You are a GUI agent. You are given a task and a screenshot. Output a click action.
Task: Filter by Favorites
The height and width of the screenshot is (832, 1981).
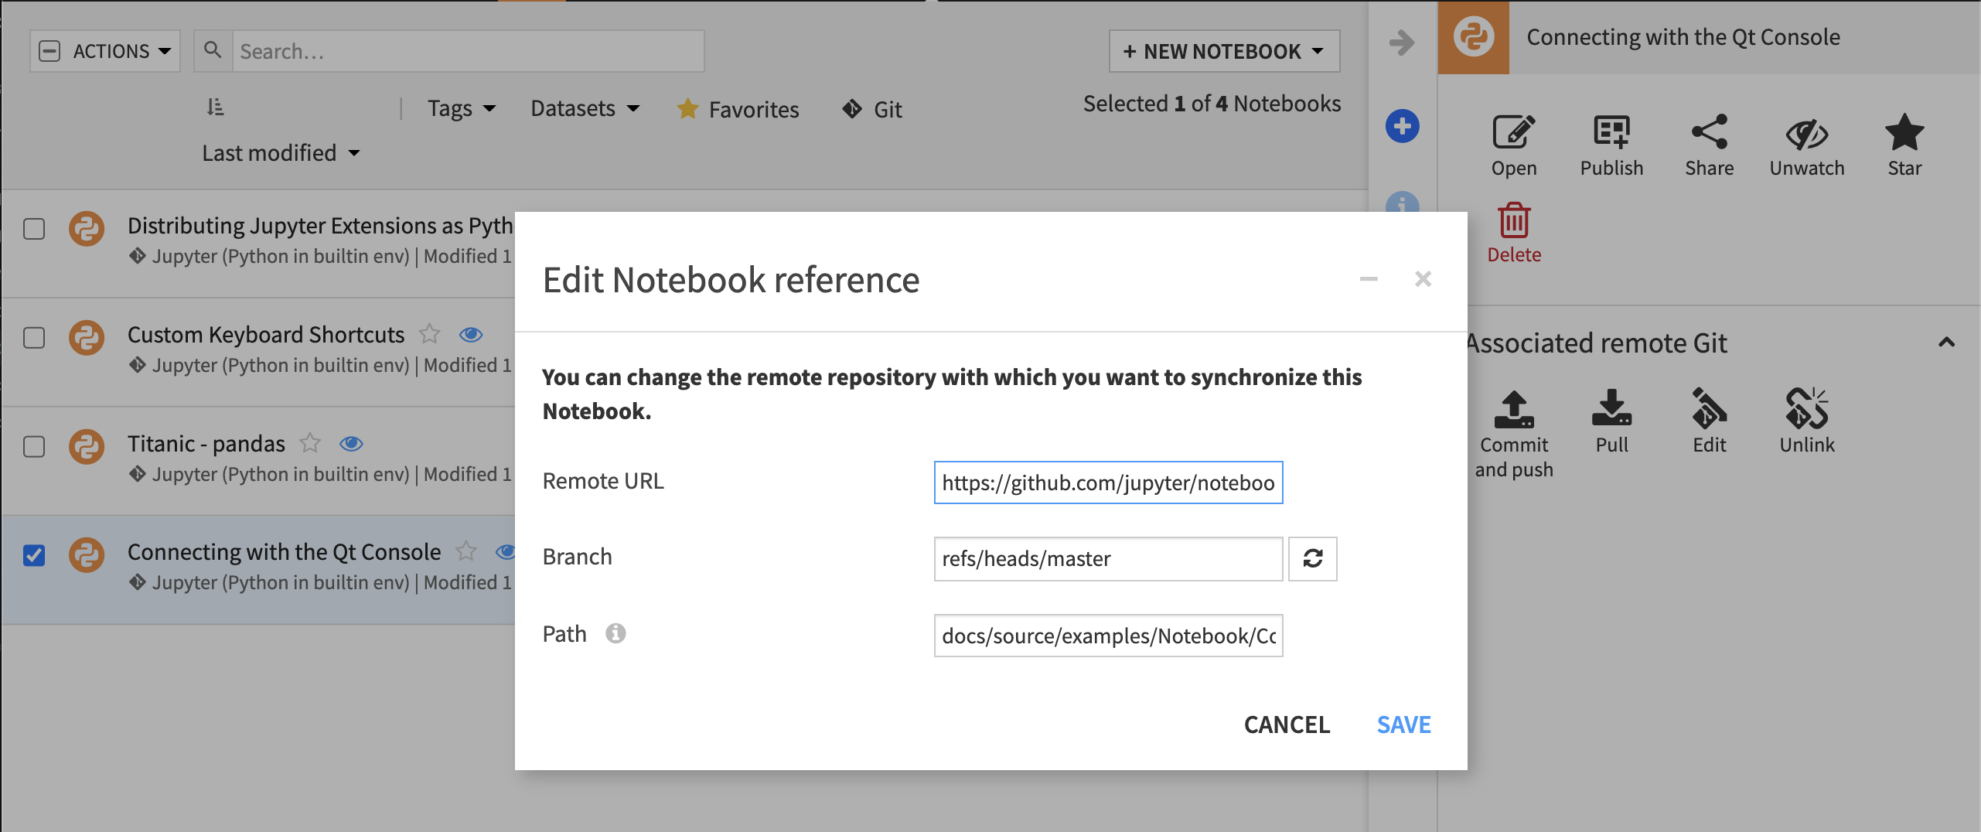click(x=738, y=110)
